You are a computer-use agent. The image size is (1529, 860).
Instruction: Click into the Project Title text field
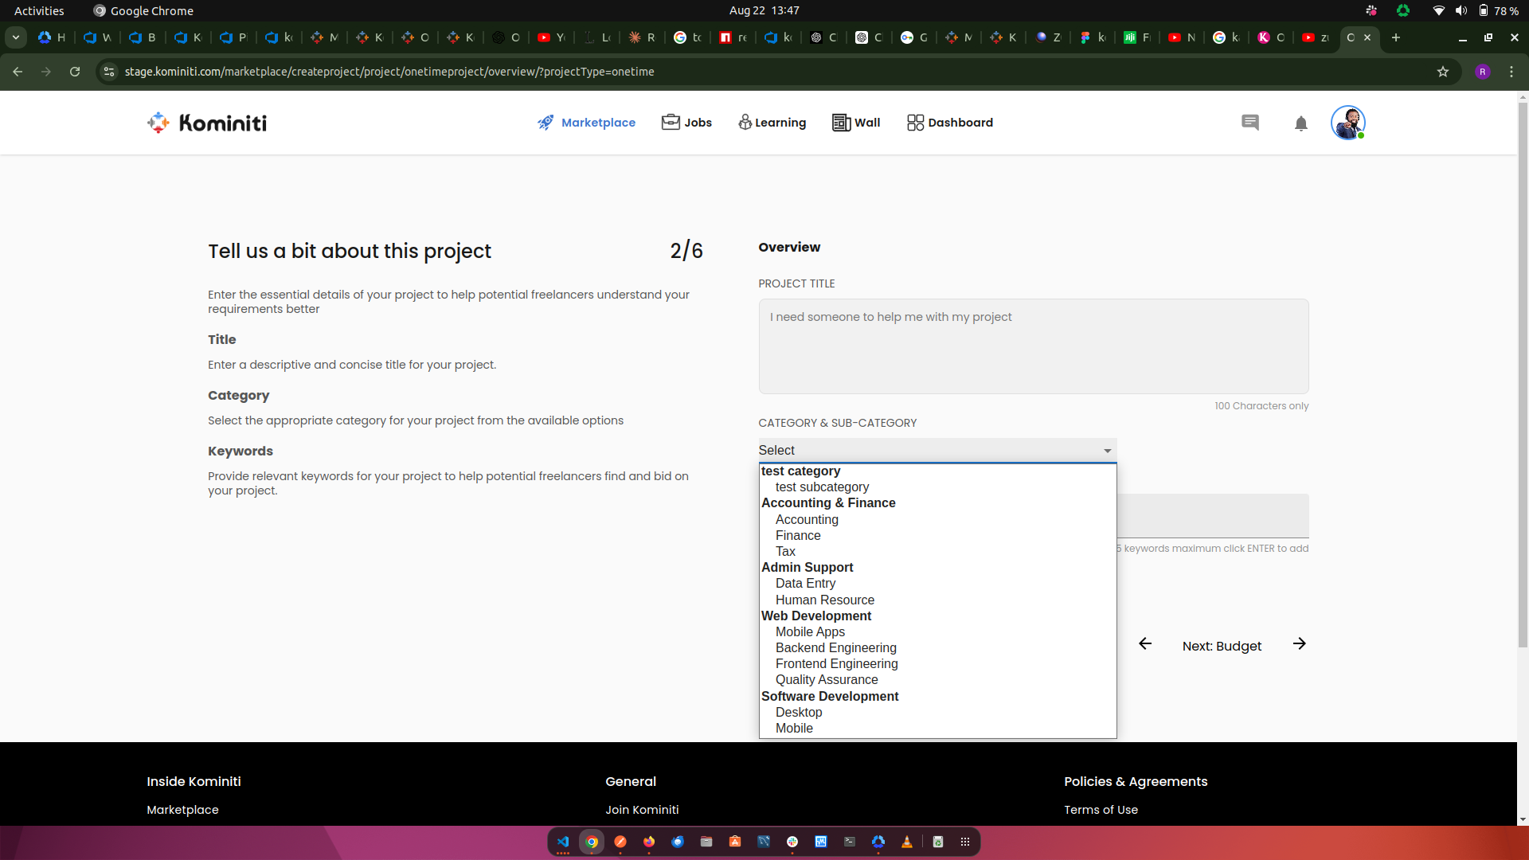[1033, 346]
